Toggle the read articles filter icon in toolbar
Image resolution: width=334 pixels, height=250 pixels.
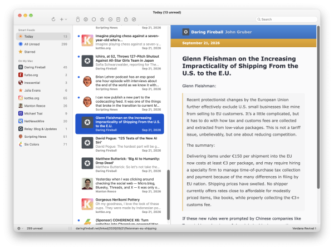[x=86, y=19]
